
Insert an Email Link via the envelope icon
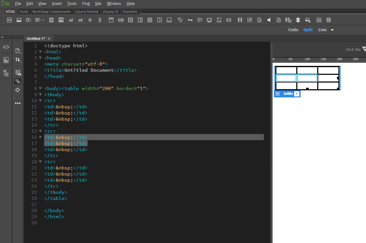click(228, 20)
